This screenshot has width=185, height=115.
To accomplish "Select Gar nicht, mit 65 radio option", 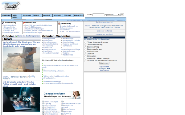I will pos(85,61).
